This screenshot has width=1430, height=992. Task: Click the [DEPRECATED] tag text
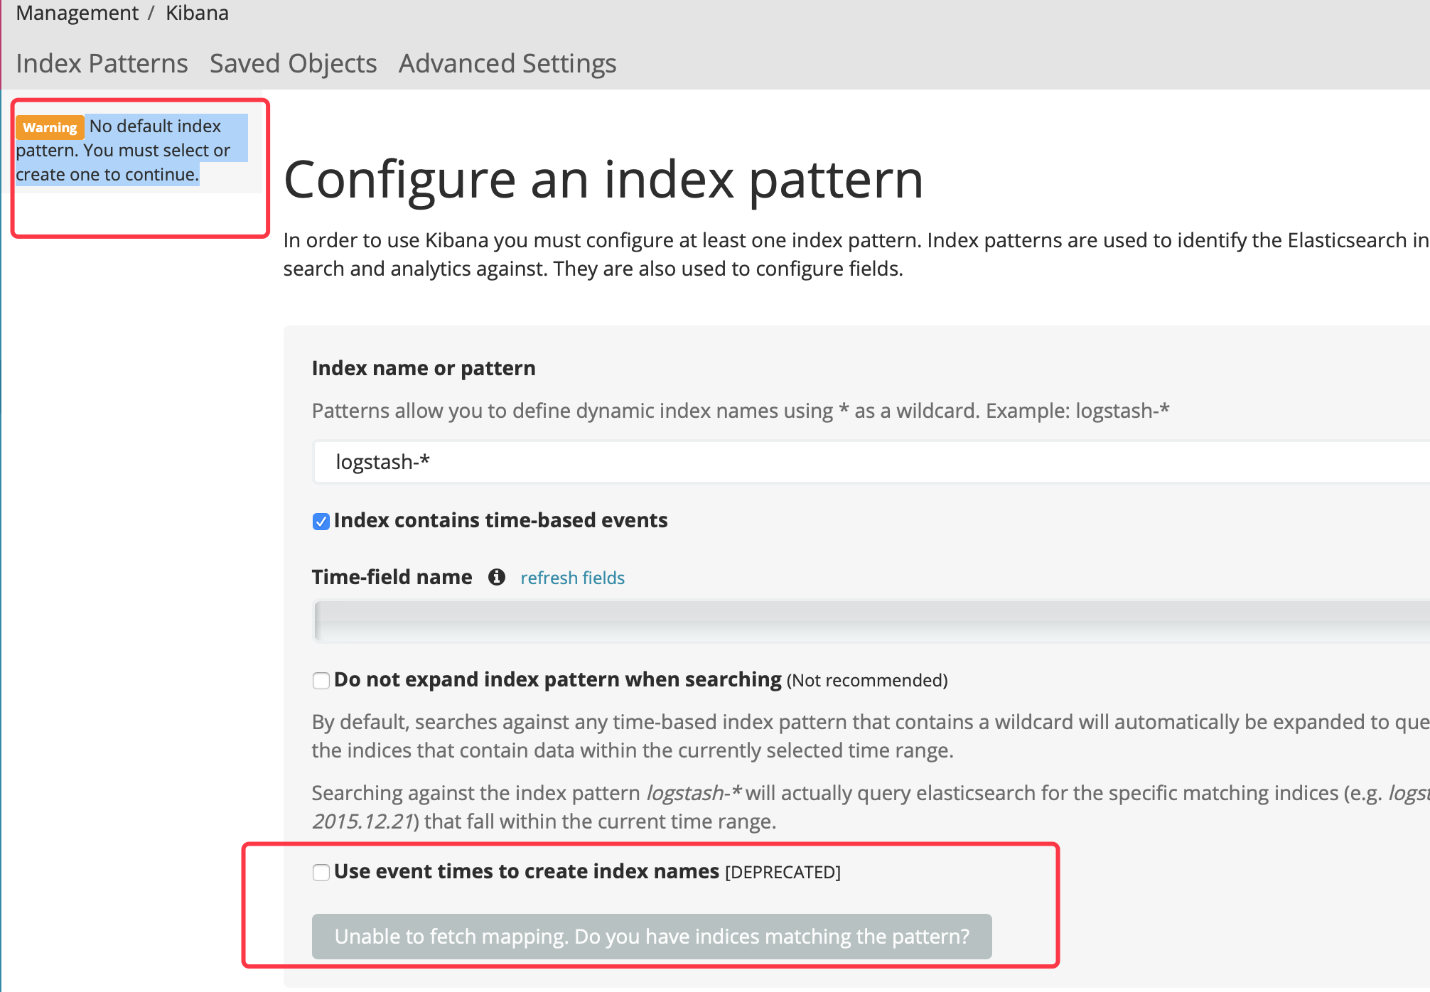(x=783, y=872)
